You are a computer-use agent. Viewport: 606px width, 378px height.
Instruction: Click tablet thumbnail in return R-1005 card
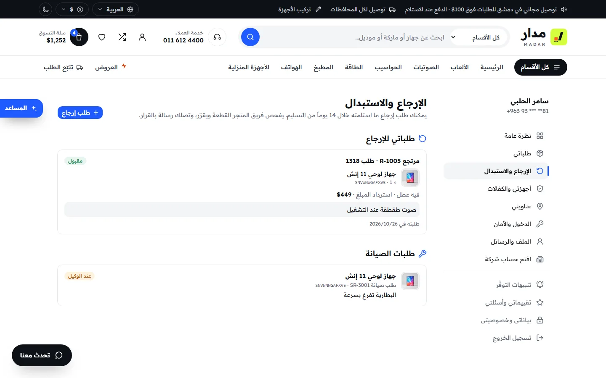[x=410, y=178]
